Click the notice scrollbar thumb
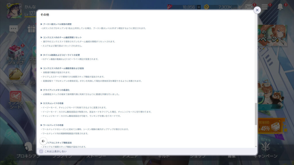294x165 pixels. tap(256, 114)
